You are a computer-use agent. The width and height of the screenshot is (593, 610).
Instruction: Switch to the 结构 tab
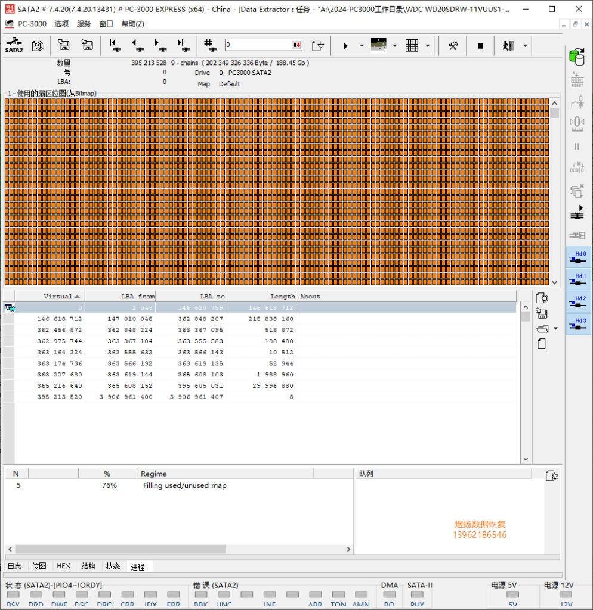pyautogui.click(x=88, y=567)
